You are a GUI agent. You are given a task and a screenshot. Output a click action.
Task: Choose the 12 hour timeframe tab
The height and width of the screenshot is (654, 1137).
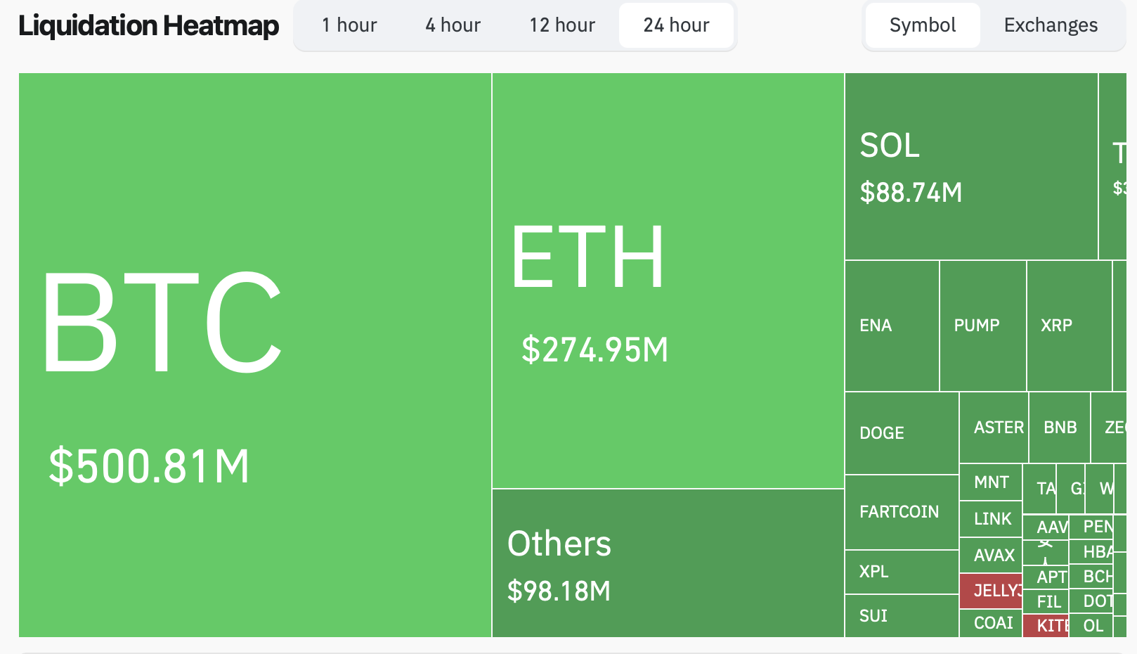pos(562,25)
